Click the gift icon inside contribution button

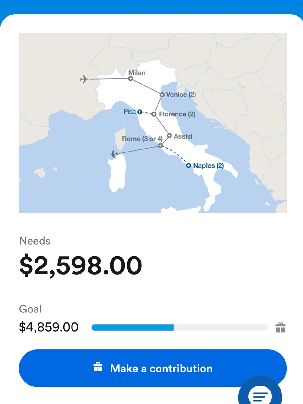(98, 367)
